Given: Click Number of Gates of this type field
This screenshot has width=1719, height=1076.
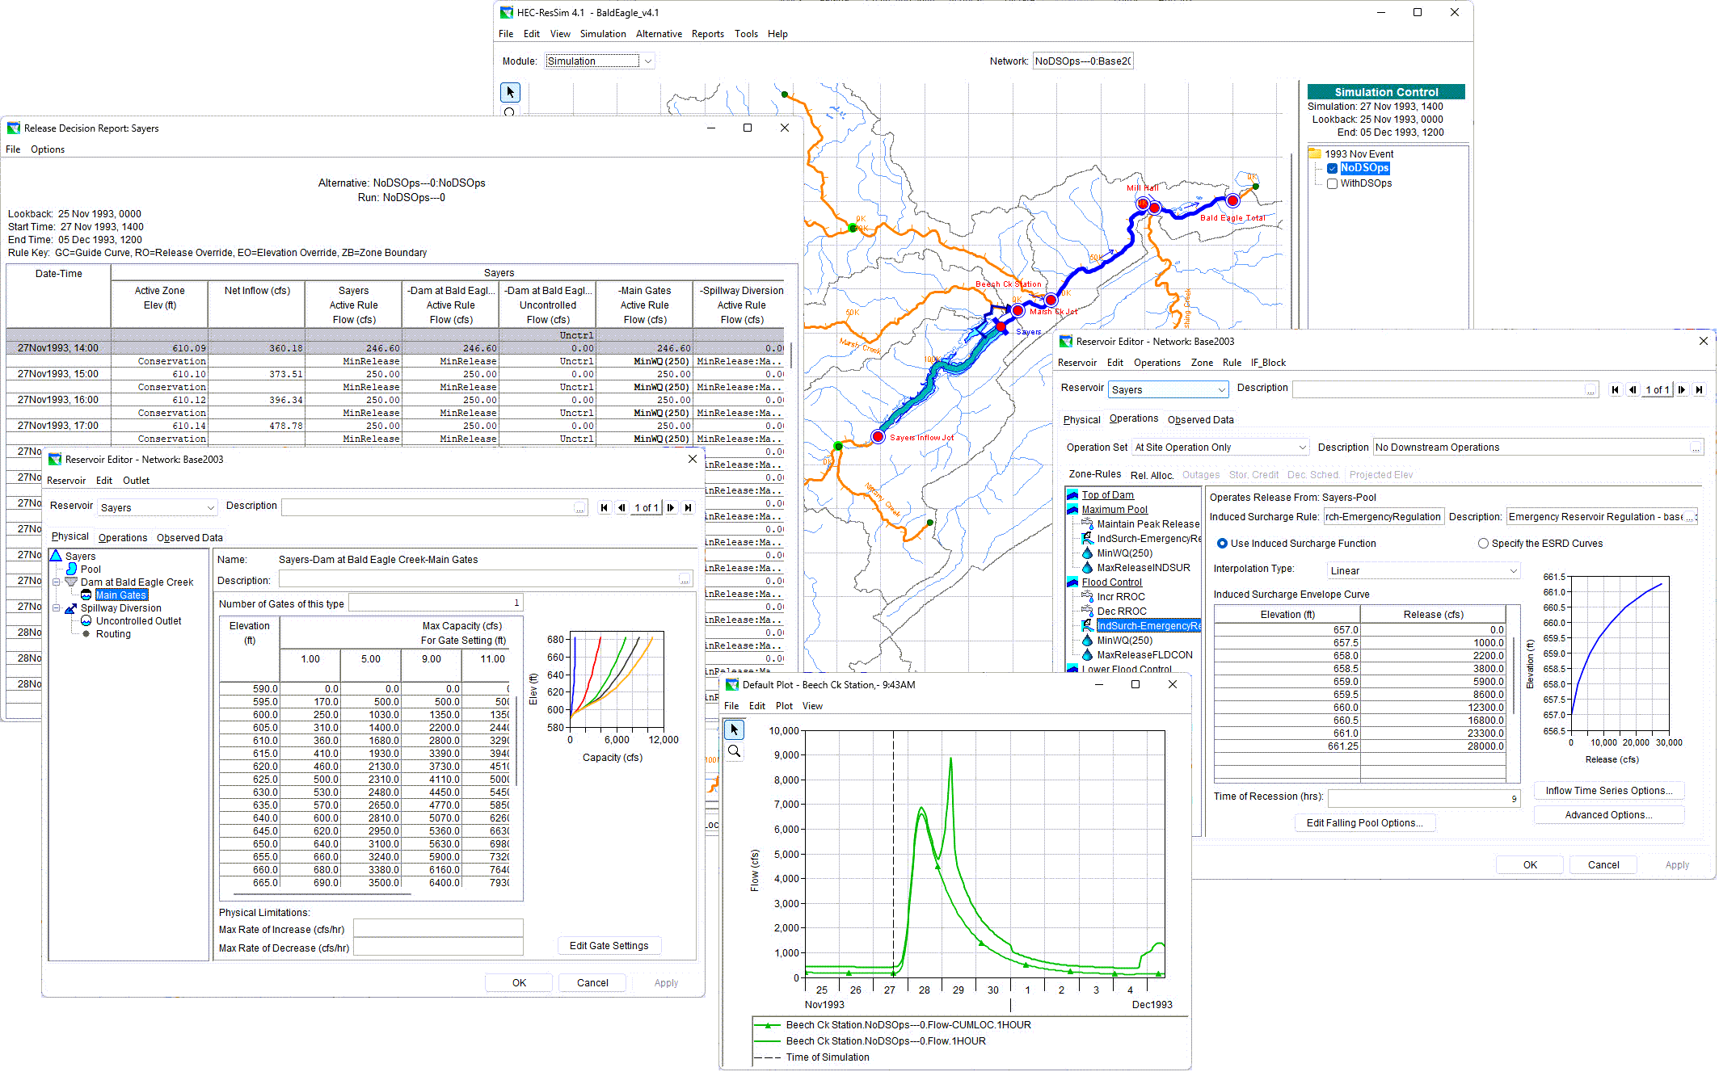Looking at the screenshot, I should 436,603.
